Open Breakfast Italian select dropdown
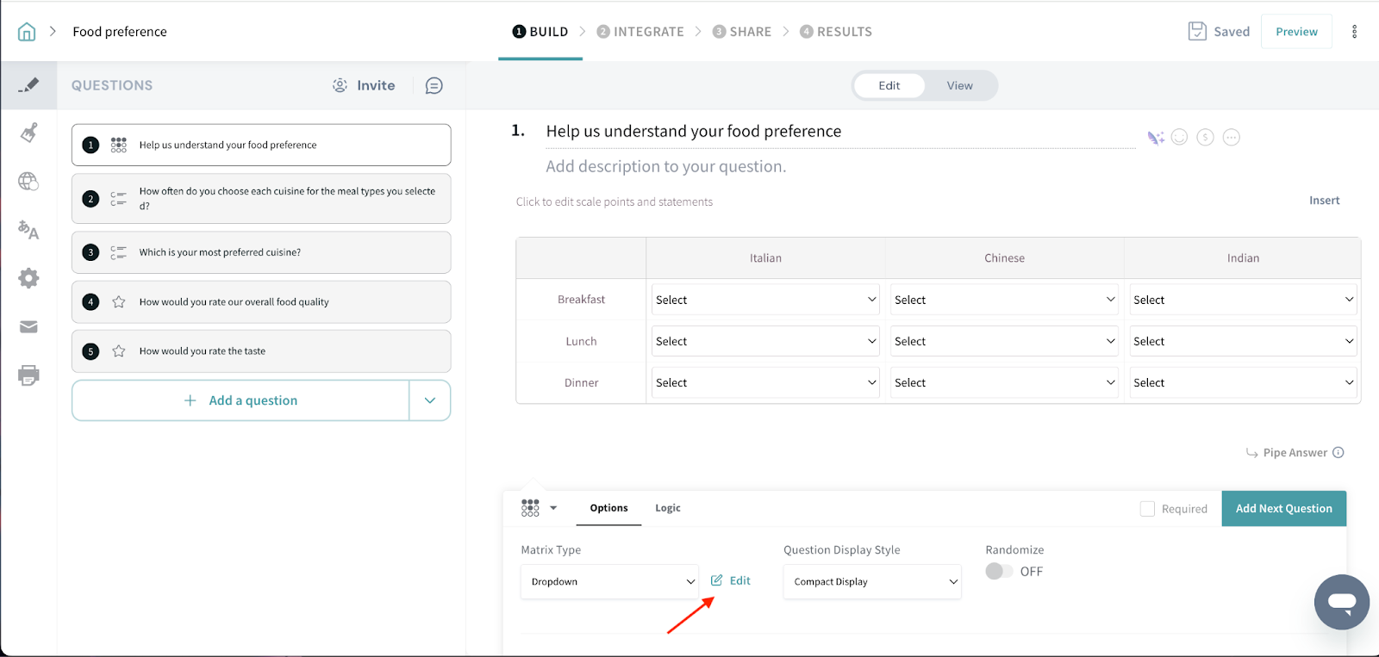Screen dimensions: 1379x657 click(764, 300)
